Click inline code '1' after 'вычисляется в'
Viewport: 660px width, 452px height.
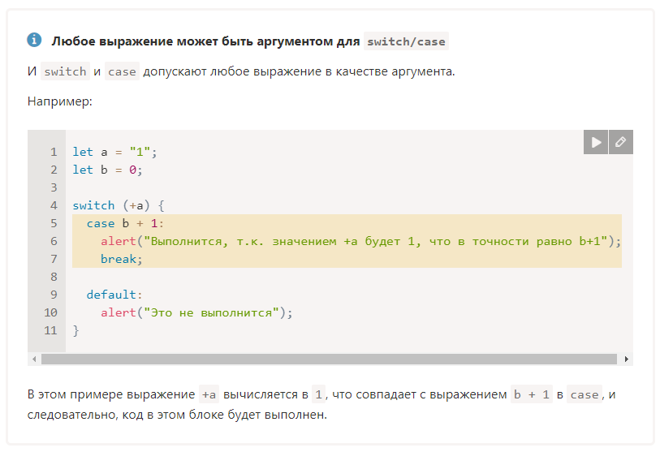319,394
